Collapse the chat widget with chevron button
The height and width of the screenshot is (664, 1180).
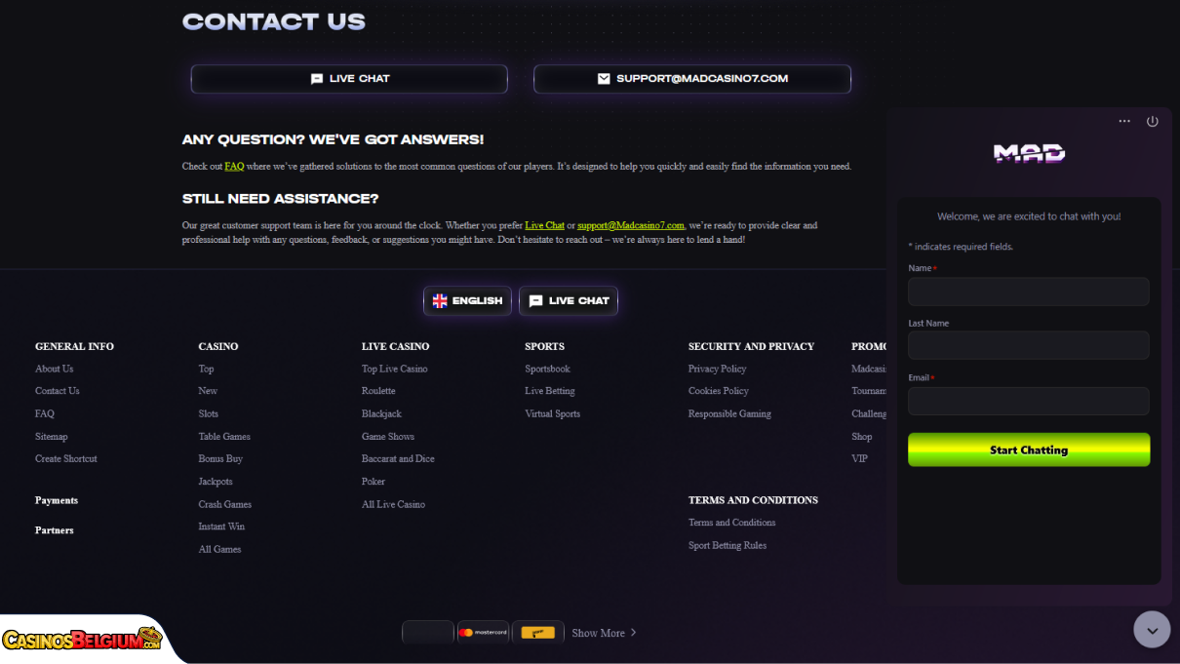(1152, 629)
